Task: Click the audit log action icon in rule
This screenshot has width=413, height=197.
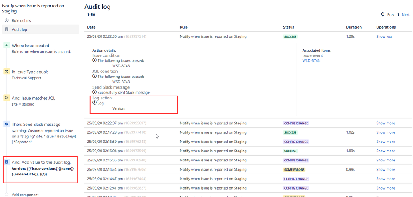Action: (7, 162)
